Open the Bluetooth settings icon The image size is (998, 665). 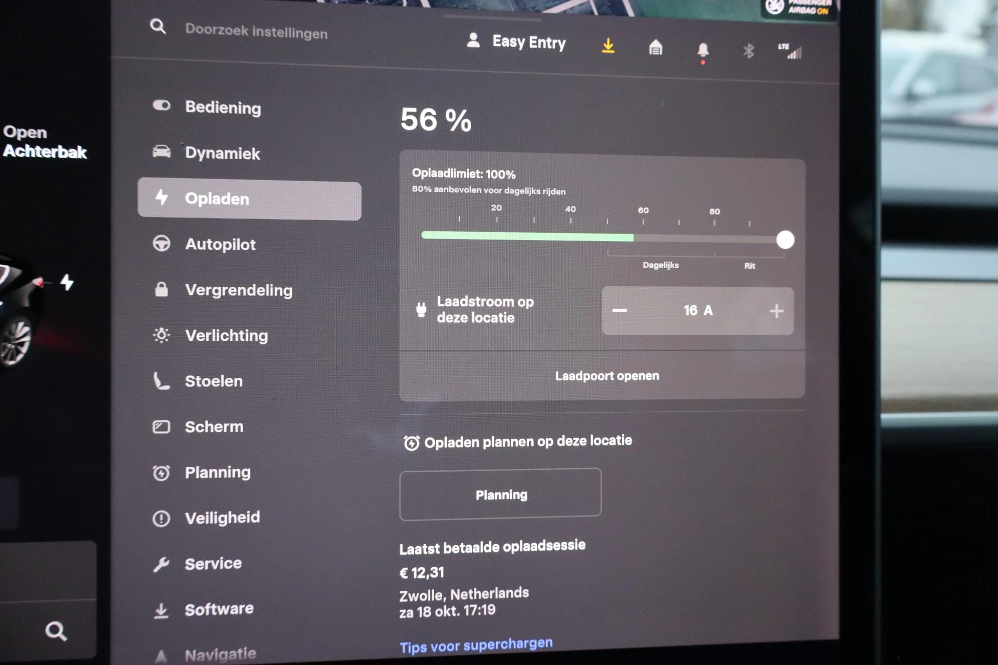(x=748, y=51)
